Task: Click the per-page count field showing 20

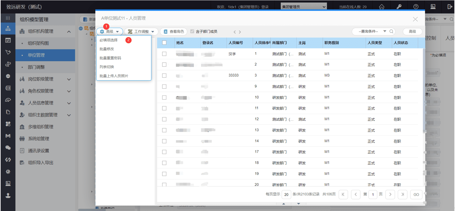Action: (286, 195)
